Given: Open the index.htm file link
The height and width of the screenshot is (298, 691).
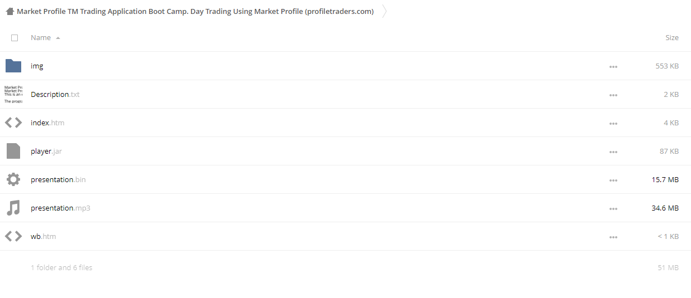Looking at the screenshot, I should (x=47, y=123).
